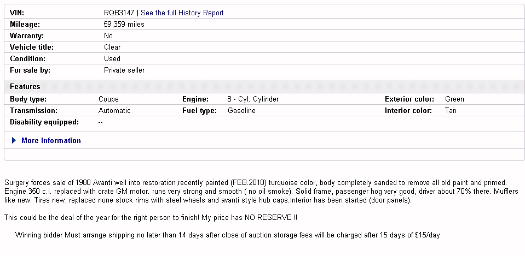
Task: Click the 59,359 miles mileage value
Action: (124, 24)
